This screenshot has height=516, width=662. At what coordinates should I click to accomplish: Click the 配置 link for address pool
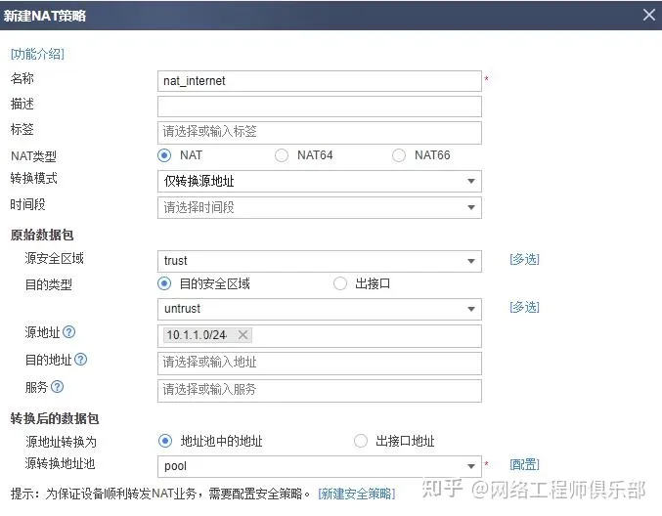pyautogui.click(x=524, y=464)
